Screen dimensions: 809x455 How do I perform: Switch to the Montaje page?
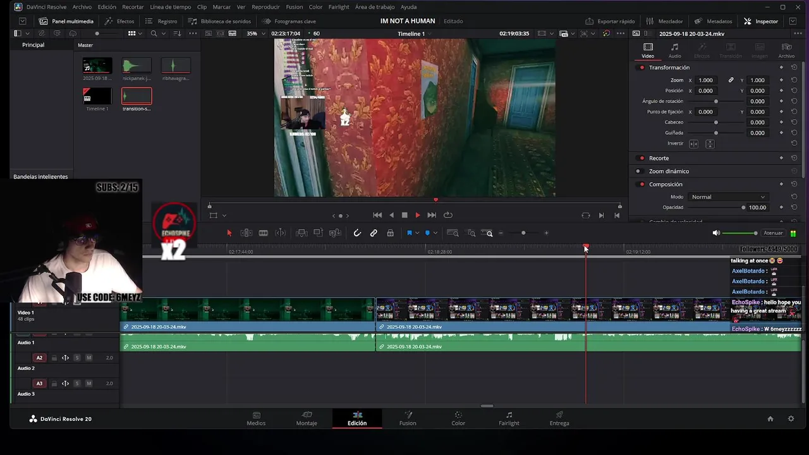pyautogui.click(x=307, y=418)
